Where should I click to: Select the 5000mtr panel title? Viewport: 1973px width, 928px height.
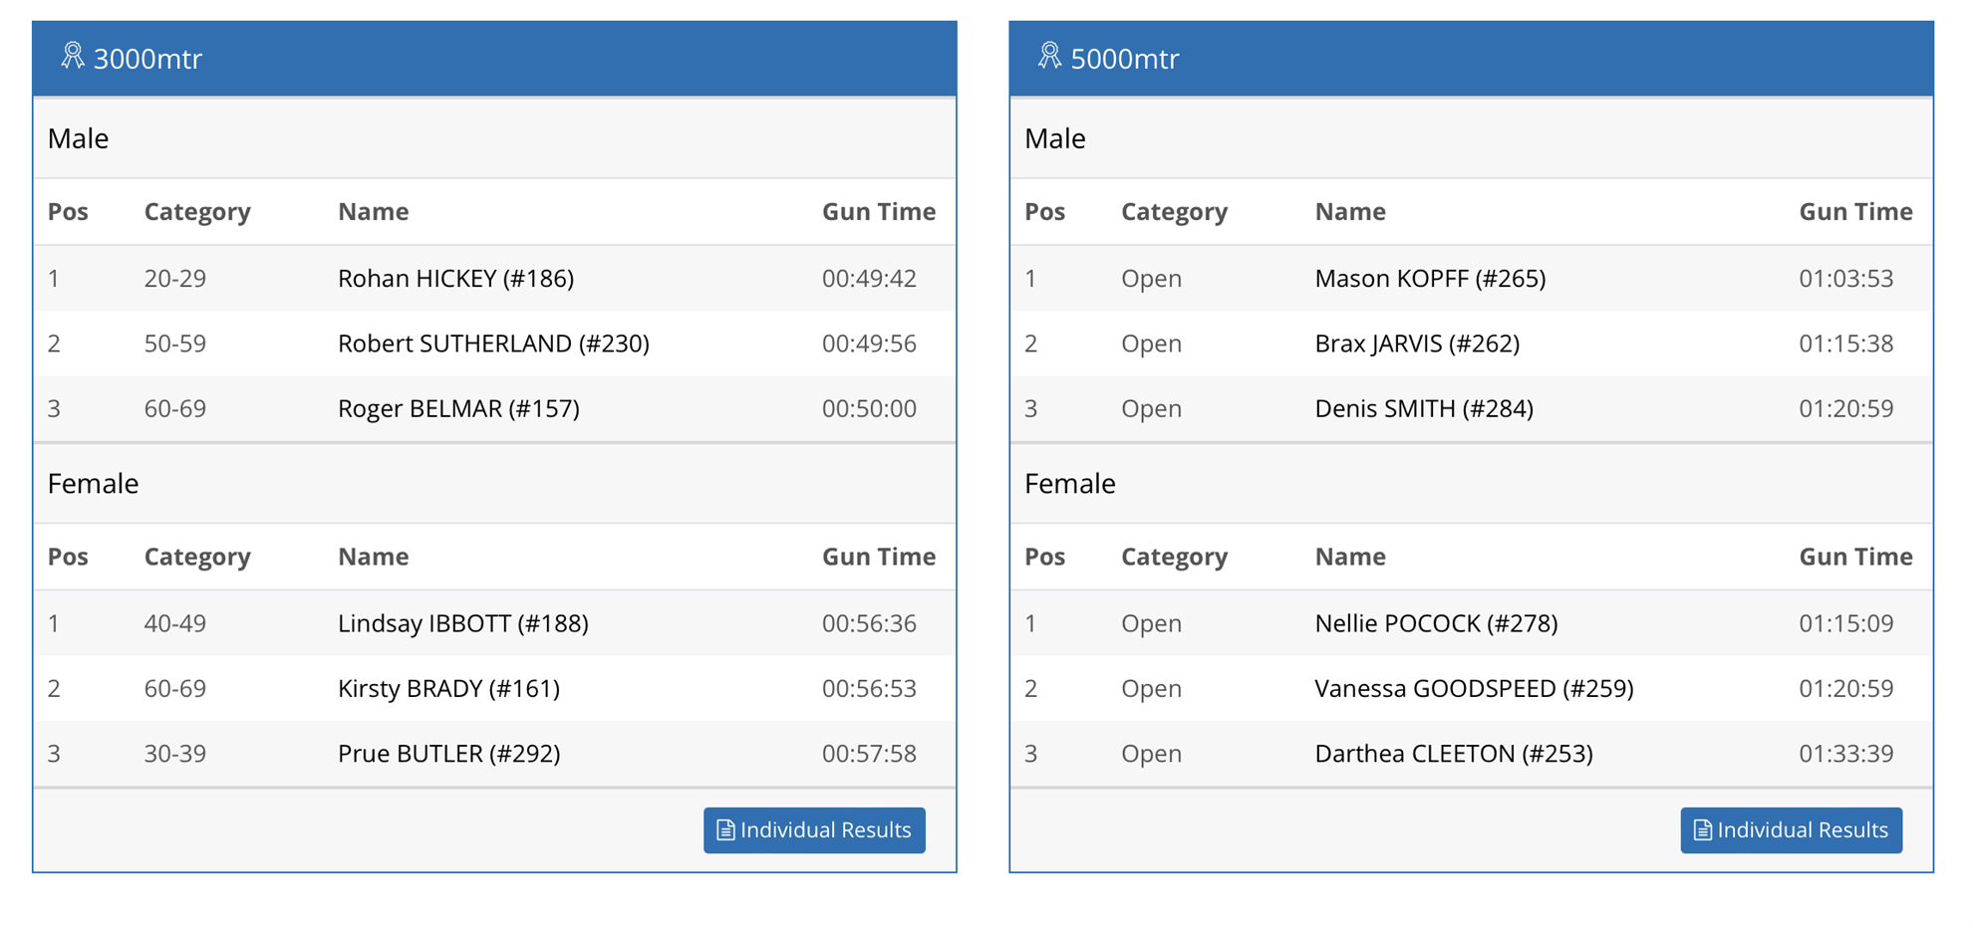pyautogui.click(x=1125, y=59)
